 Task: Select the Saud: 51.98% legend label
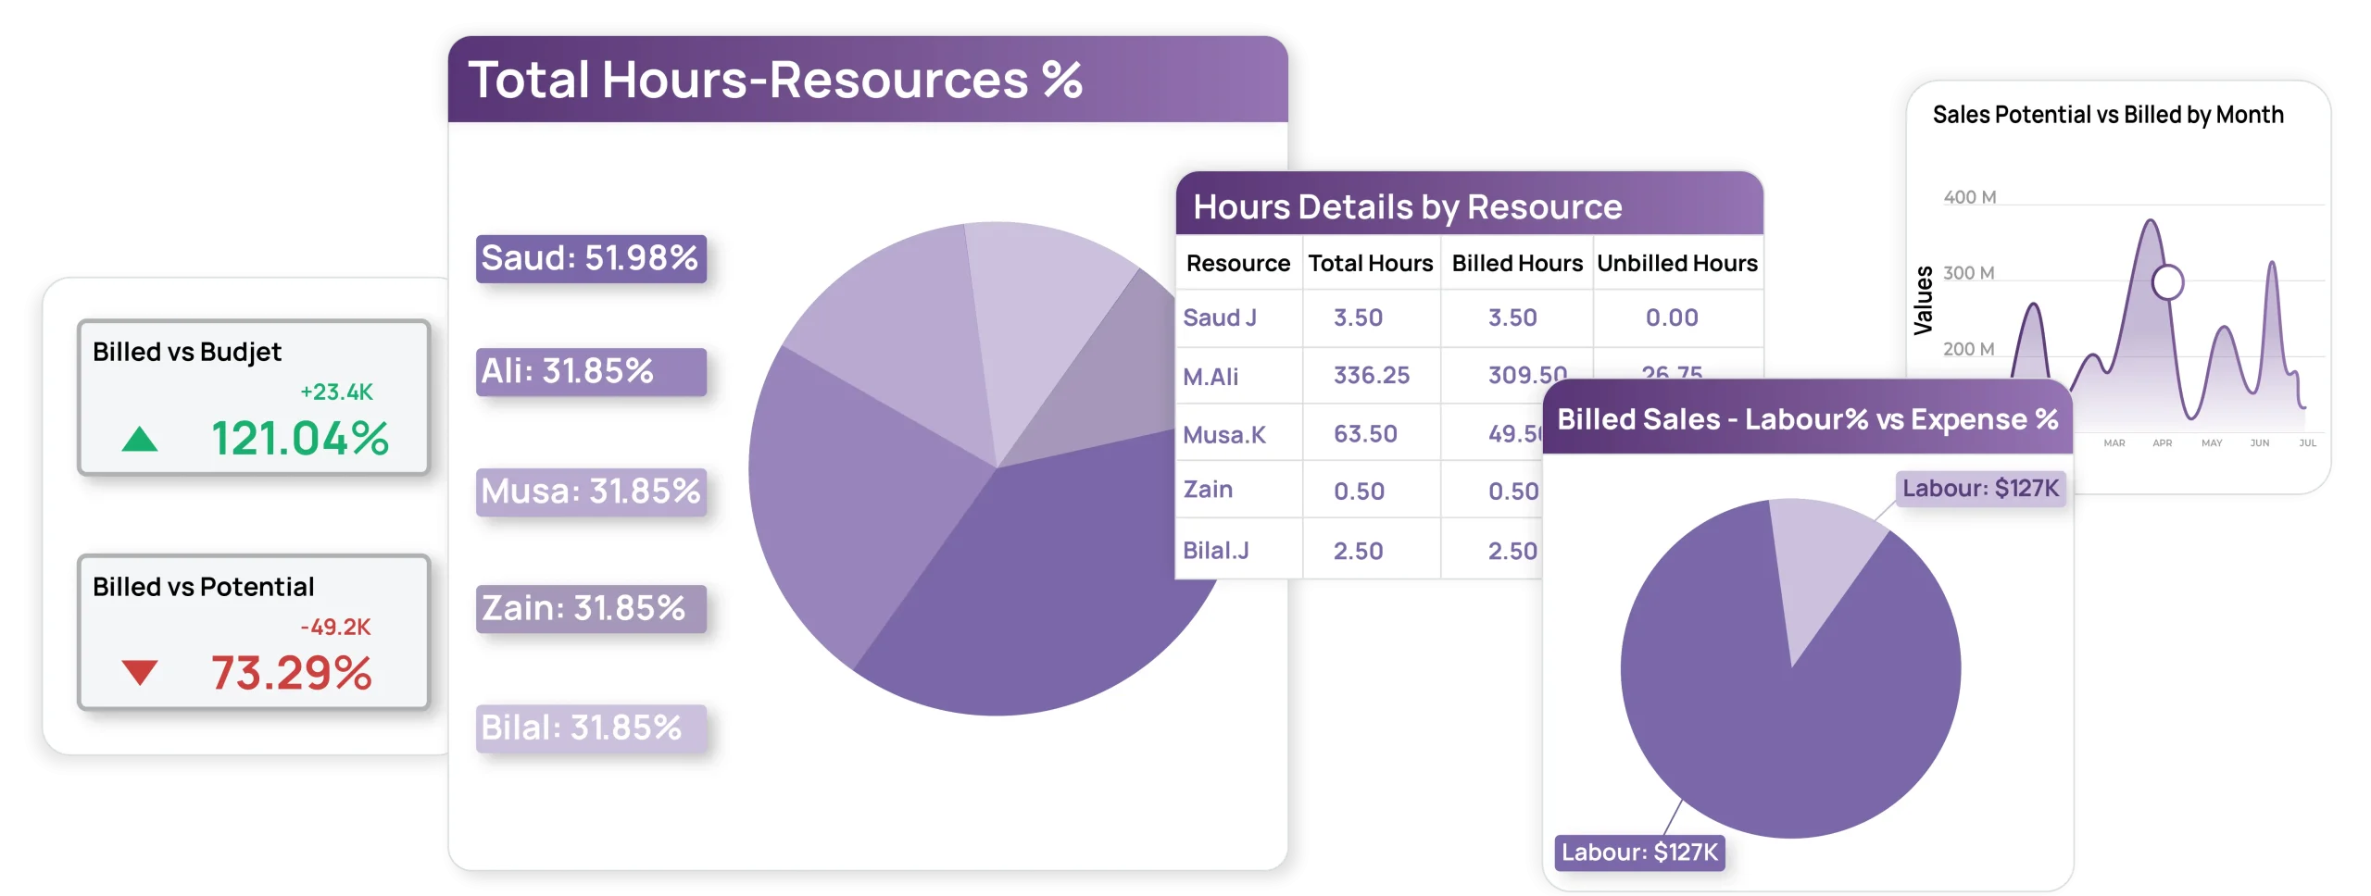(x=590, y=258)
